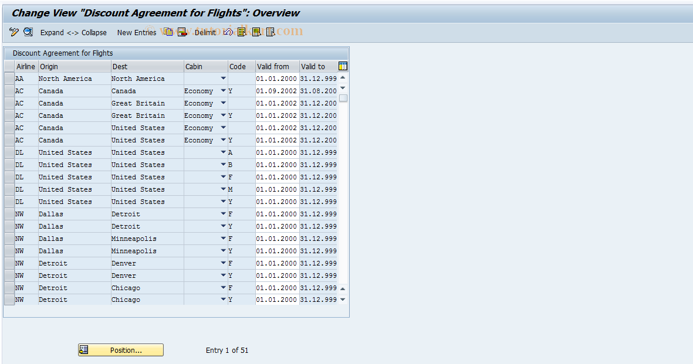Click the Delete row icon
Viewport: 693px width, 364px height.
pyautogui.click(x=182, y=32)
